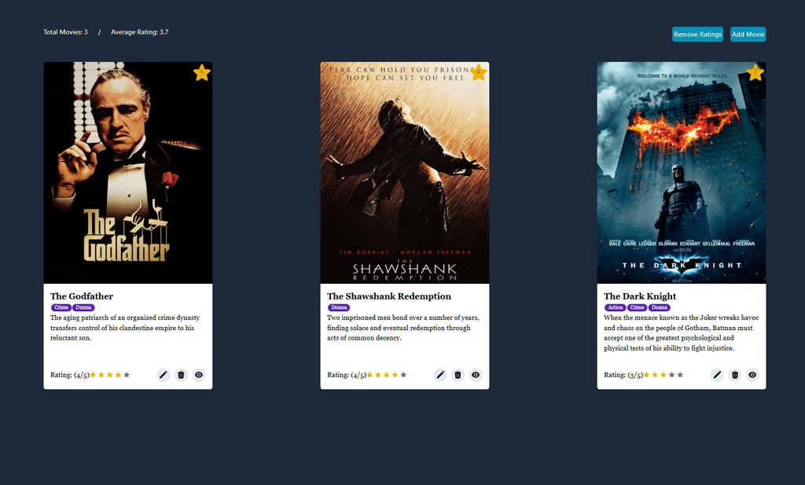Click The Godfather description paragraph
Screen dimensions: 805x485
[x=125, y=328]
